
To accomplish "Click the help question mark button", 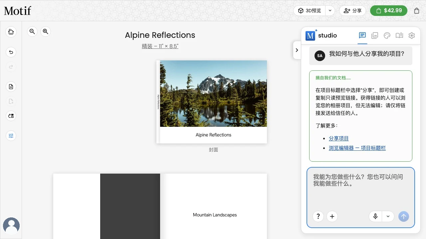I will [x=318, y=216].
